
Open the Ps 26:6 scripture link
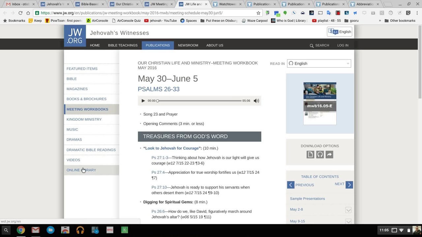158,211
